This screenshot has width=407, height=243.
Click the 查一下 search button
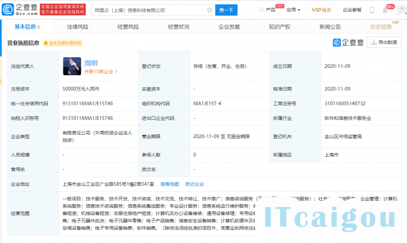226,10
